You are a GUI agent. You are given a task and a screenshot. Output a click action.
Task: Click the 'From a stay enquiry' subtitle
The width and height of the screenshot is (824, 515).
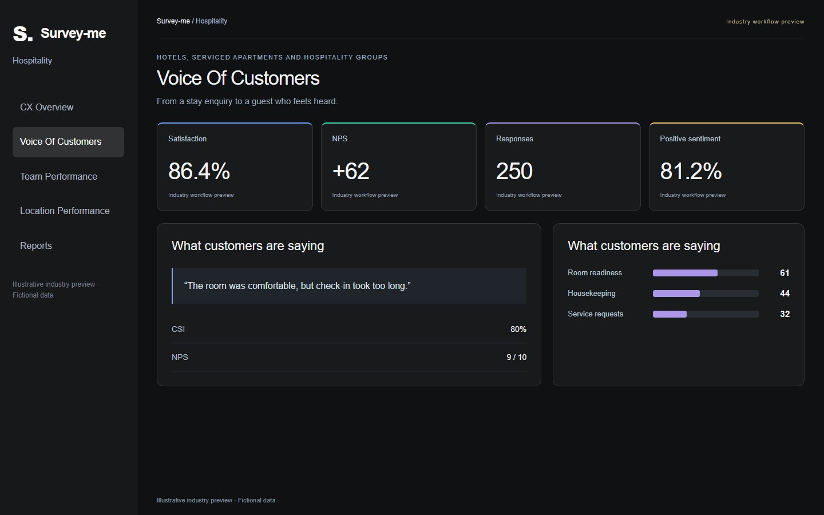(x=247, y=101)
